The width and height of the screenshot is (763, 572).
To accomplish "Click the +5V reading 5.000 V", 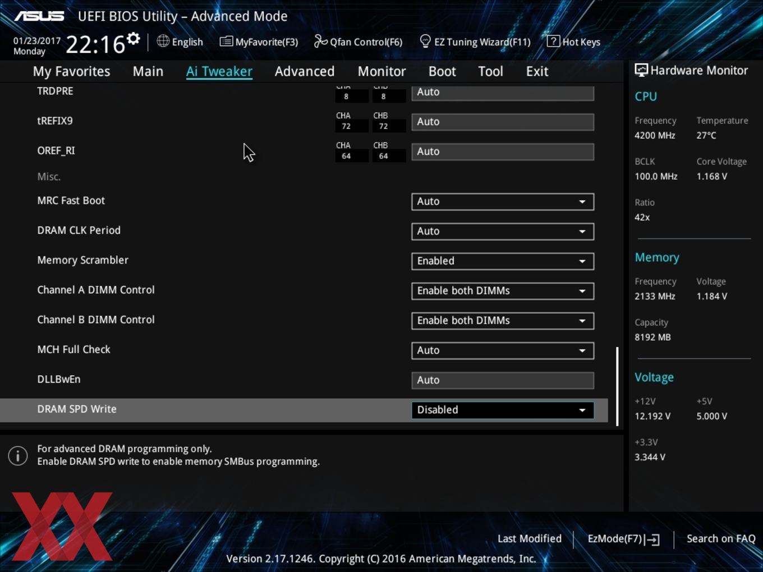I will (x=712, y=416).
